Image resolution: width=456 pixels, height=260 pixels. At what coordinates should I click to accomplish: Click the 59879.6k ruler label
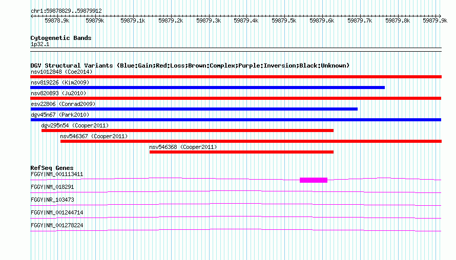click(x=322, y=20)
